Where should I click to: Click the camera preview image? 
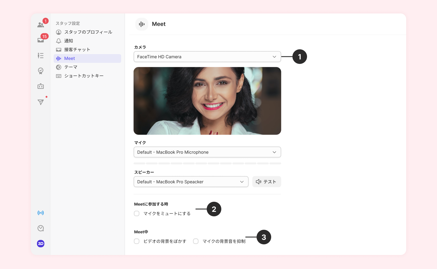pyautogui.click(x=207, y=101)
